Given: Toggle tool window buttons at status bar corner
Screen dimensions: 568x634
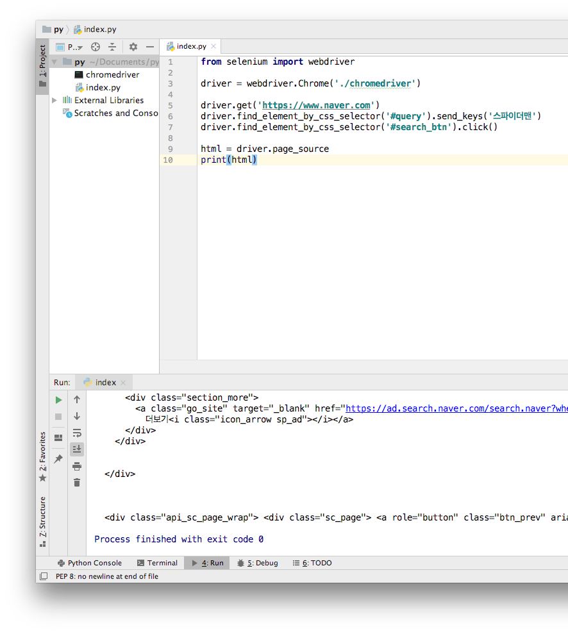Looking at the screenshot, I should coord(44,576).
